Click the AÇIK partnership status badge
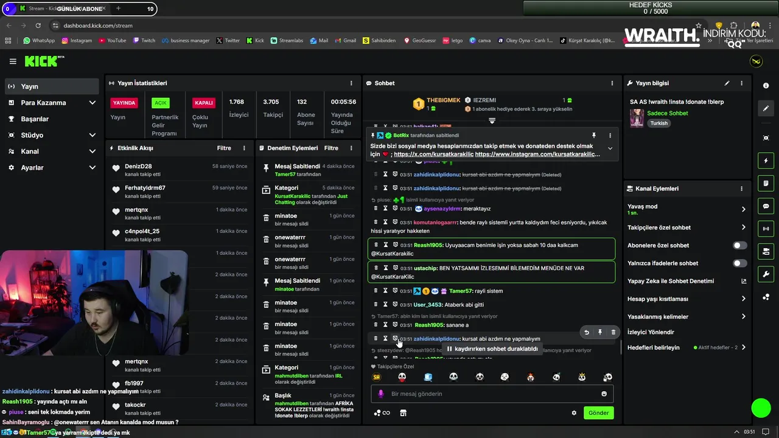This screenshot has height=438, width=779. [161, 103]
